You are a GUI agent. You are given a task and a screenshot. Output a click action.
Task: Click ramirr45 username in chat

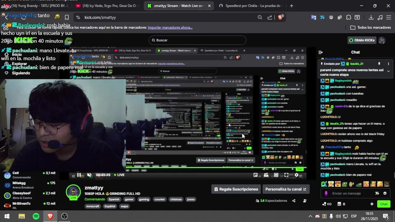341,106
